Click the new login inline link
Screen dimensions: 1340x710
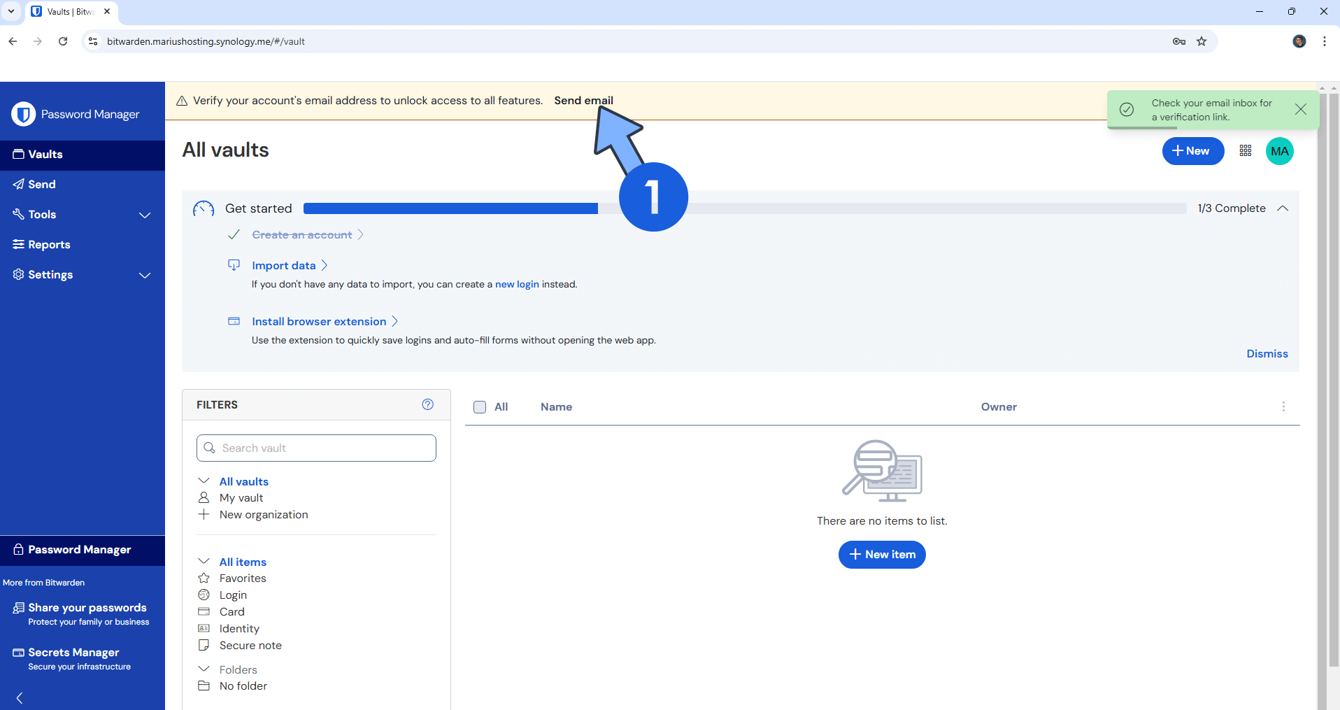coord(517,285)
